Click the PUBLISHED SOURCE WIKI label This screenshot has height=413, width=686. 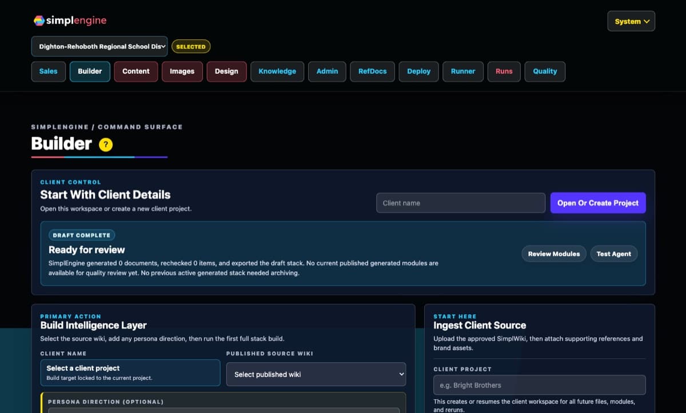click(270, 354)
